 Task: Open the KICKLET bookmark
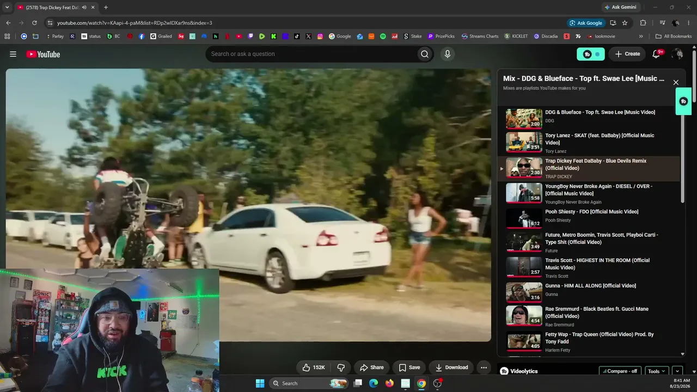tap(516, 36)
